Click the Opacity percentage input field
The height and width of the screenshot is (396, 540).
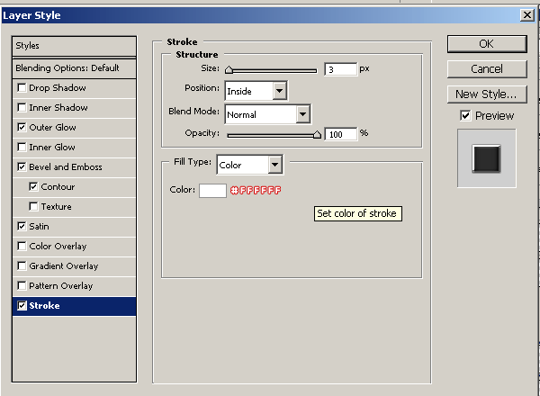pos(340,133)
